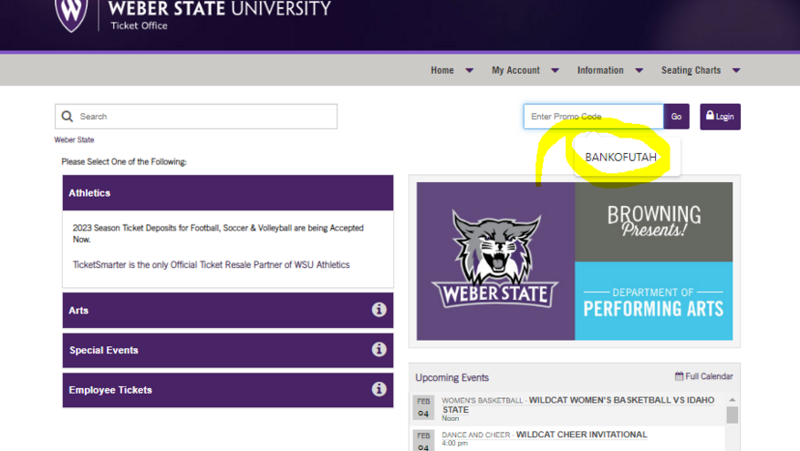Screen dimensions: 800x451
Task: Click the Go promo code button
Action: pyautogui.click(x=677, y=117)
